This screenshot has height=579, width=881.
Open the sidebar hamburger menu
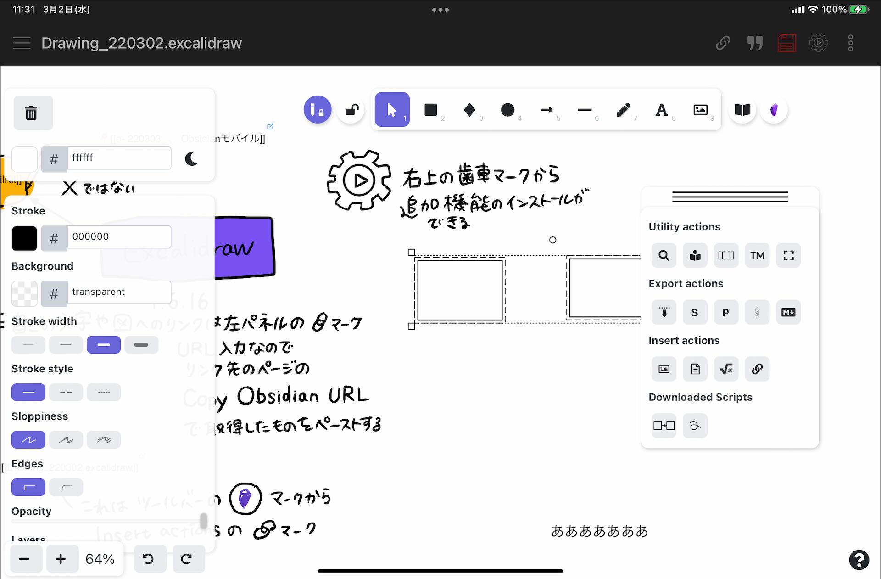(x=22, y=43)
